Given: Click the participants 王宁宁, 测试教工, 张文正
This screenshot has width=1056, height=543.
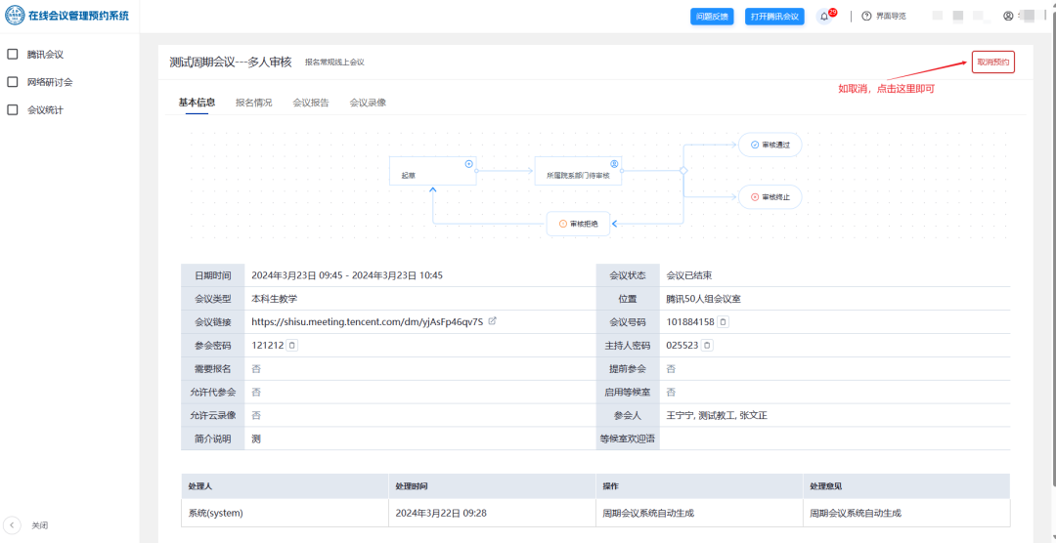Looking at the screenshot, I should pyautogui.click(x=717, y=415).
